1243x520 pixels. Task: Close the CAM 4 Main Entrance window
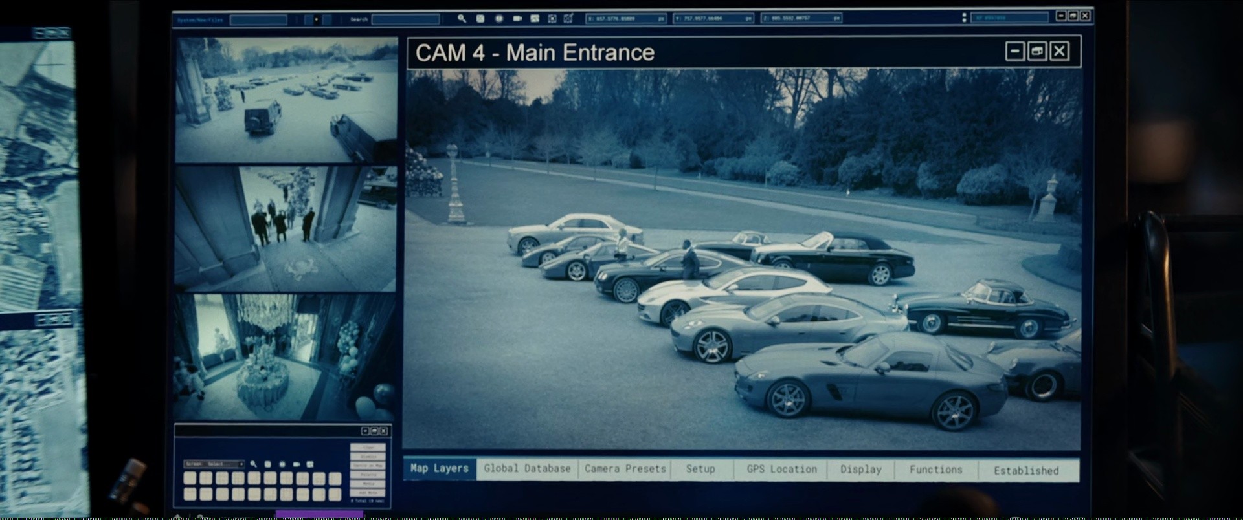(x=1059, y=51)
